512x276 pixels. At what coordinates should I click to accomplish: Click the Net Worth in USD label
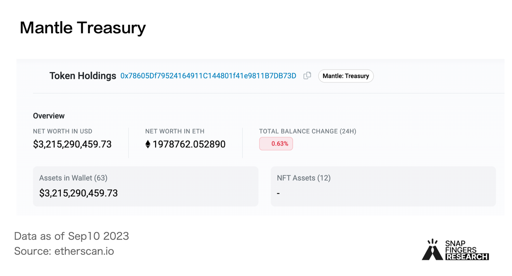coord(63,131)
